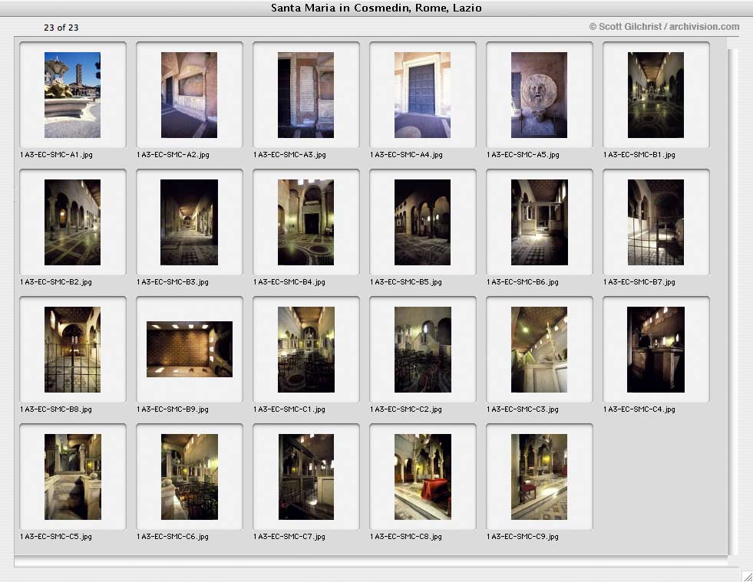
Task: Click the window resize grip corner
Action: click(747, 576)
